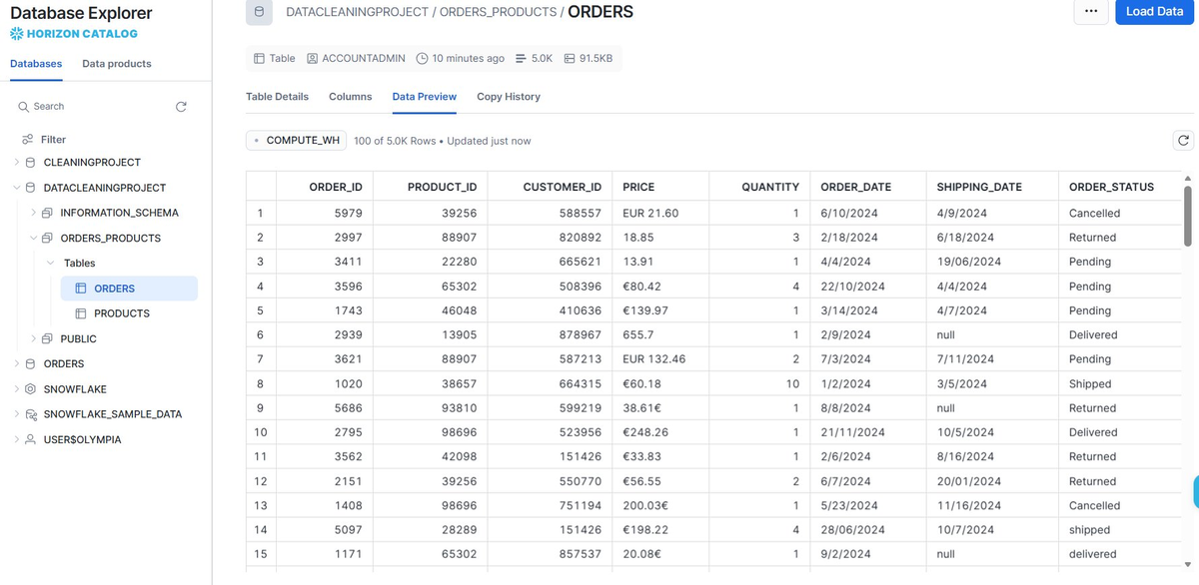Click the top-level ORDERS database icon

point(30,364)
